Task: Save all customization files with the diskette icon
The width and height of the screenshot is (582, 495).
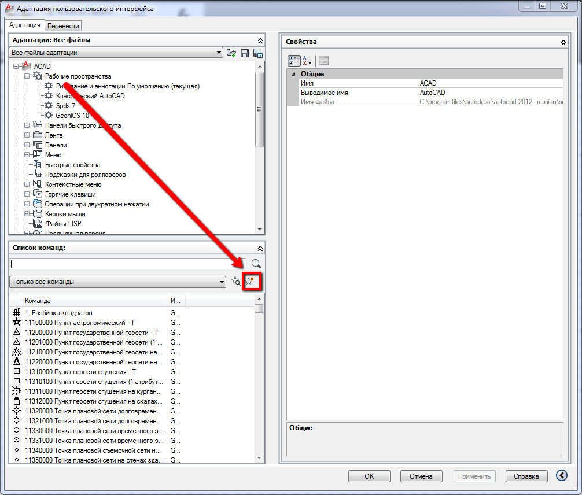Action: (245, 53)
